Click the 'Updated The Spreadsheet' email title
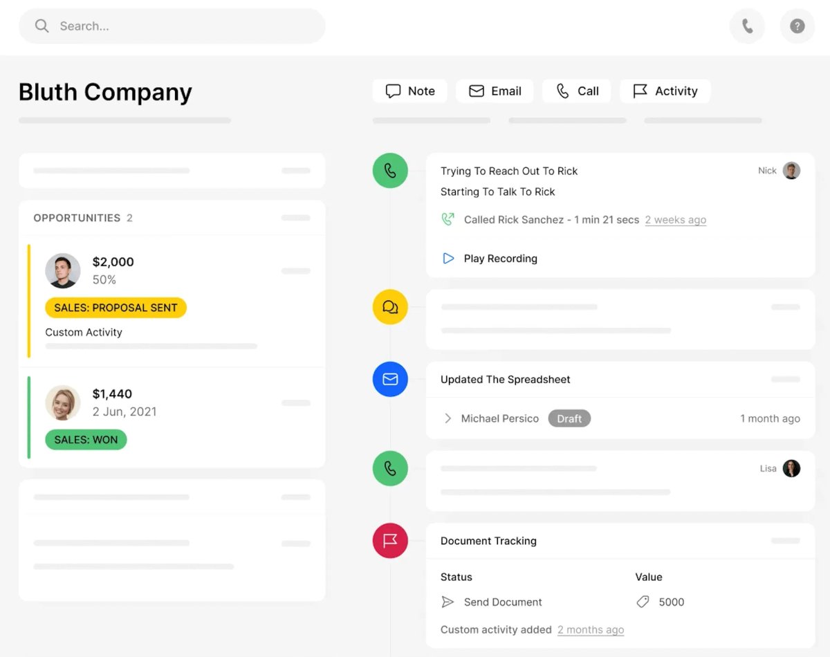This screenshot has width=830, height=657. point(506,380)
